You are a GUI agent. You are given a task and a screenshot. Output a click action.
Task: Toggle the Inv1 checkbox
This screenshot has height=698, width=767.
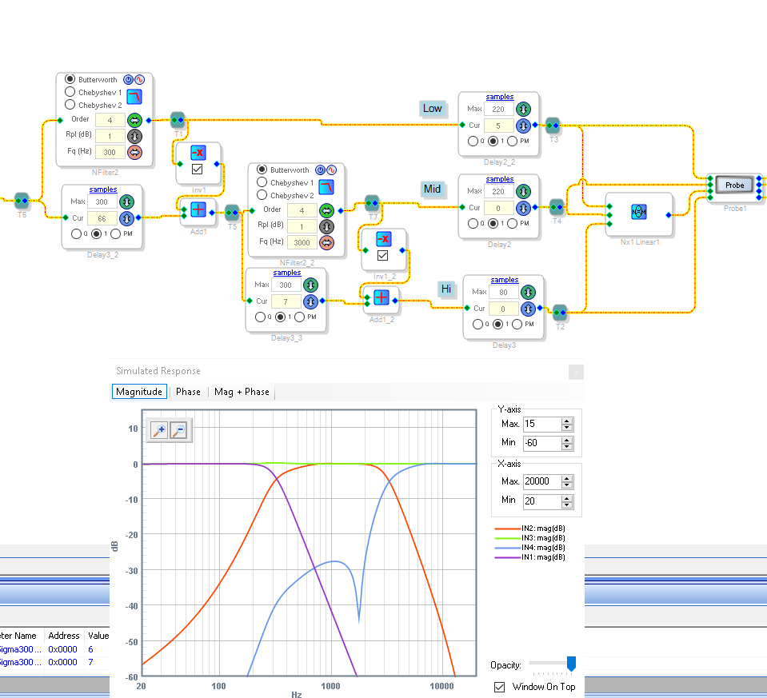point(198,170)
